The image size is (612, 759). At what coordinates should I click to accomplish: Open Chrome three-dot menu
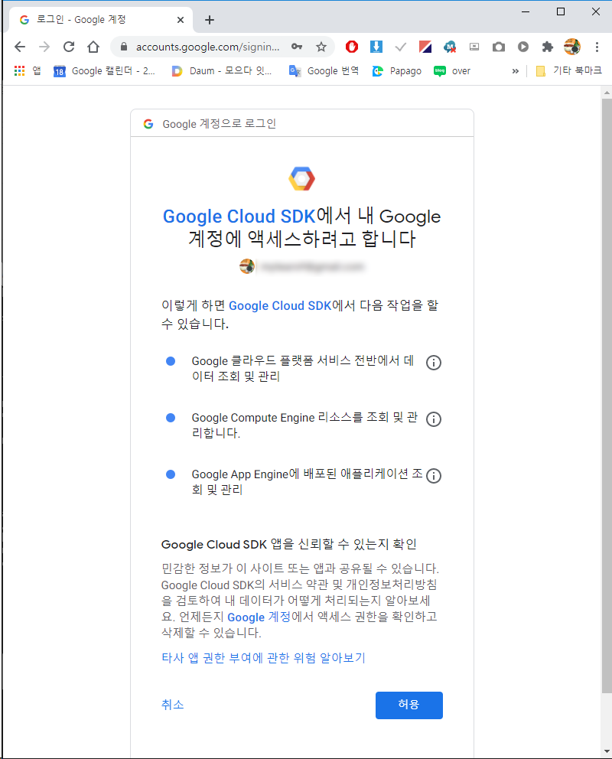(597, 47)
